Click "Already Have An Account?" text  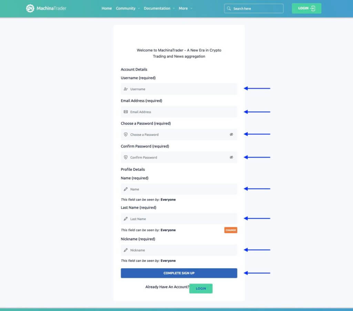coord(167,287)
